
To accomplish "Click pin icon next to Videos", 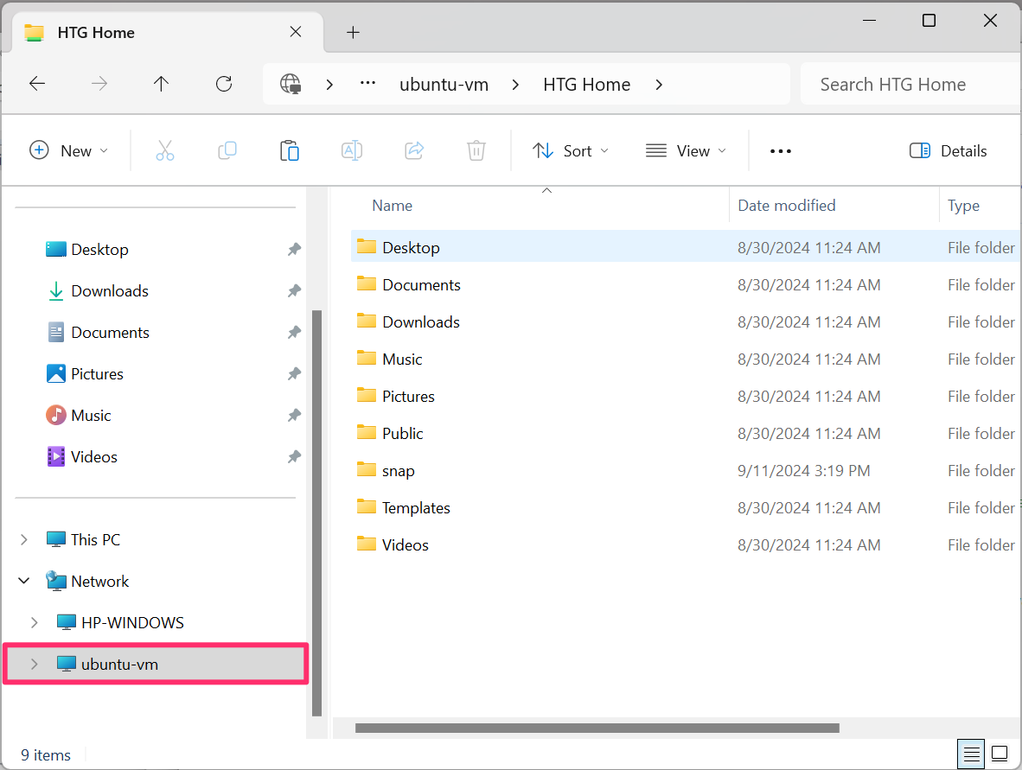I will point(294,456).
